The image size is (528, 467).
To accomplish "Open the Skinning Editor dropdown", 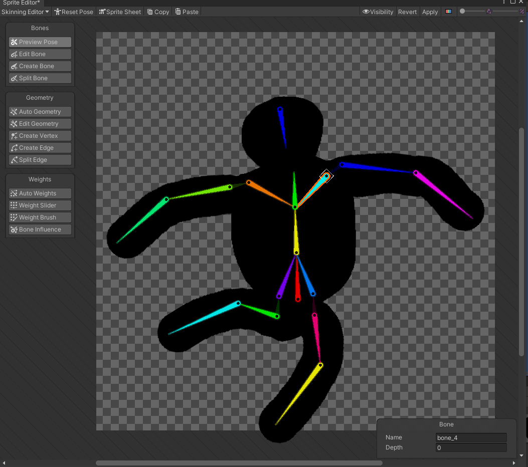I will (25, 12).
